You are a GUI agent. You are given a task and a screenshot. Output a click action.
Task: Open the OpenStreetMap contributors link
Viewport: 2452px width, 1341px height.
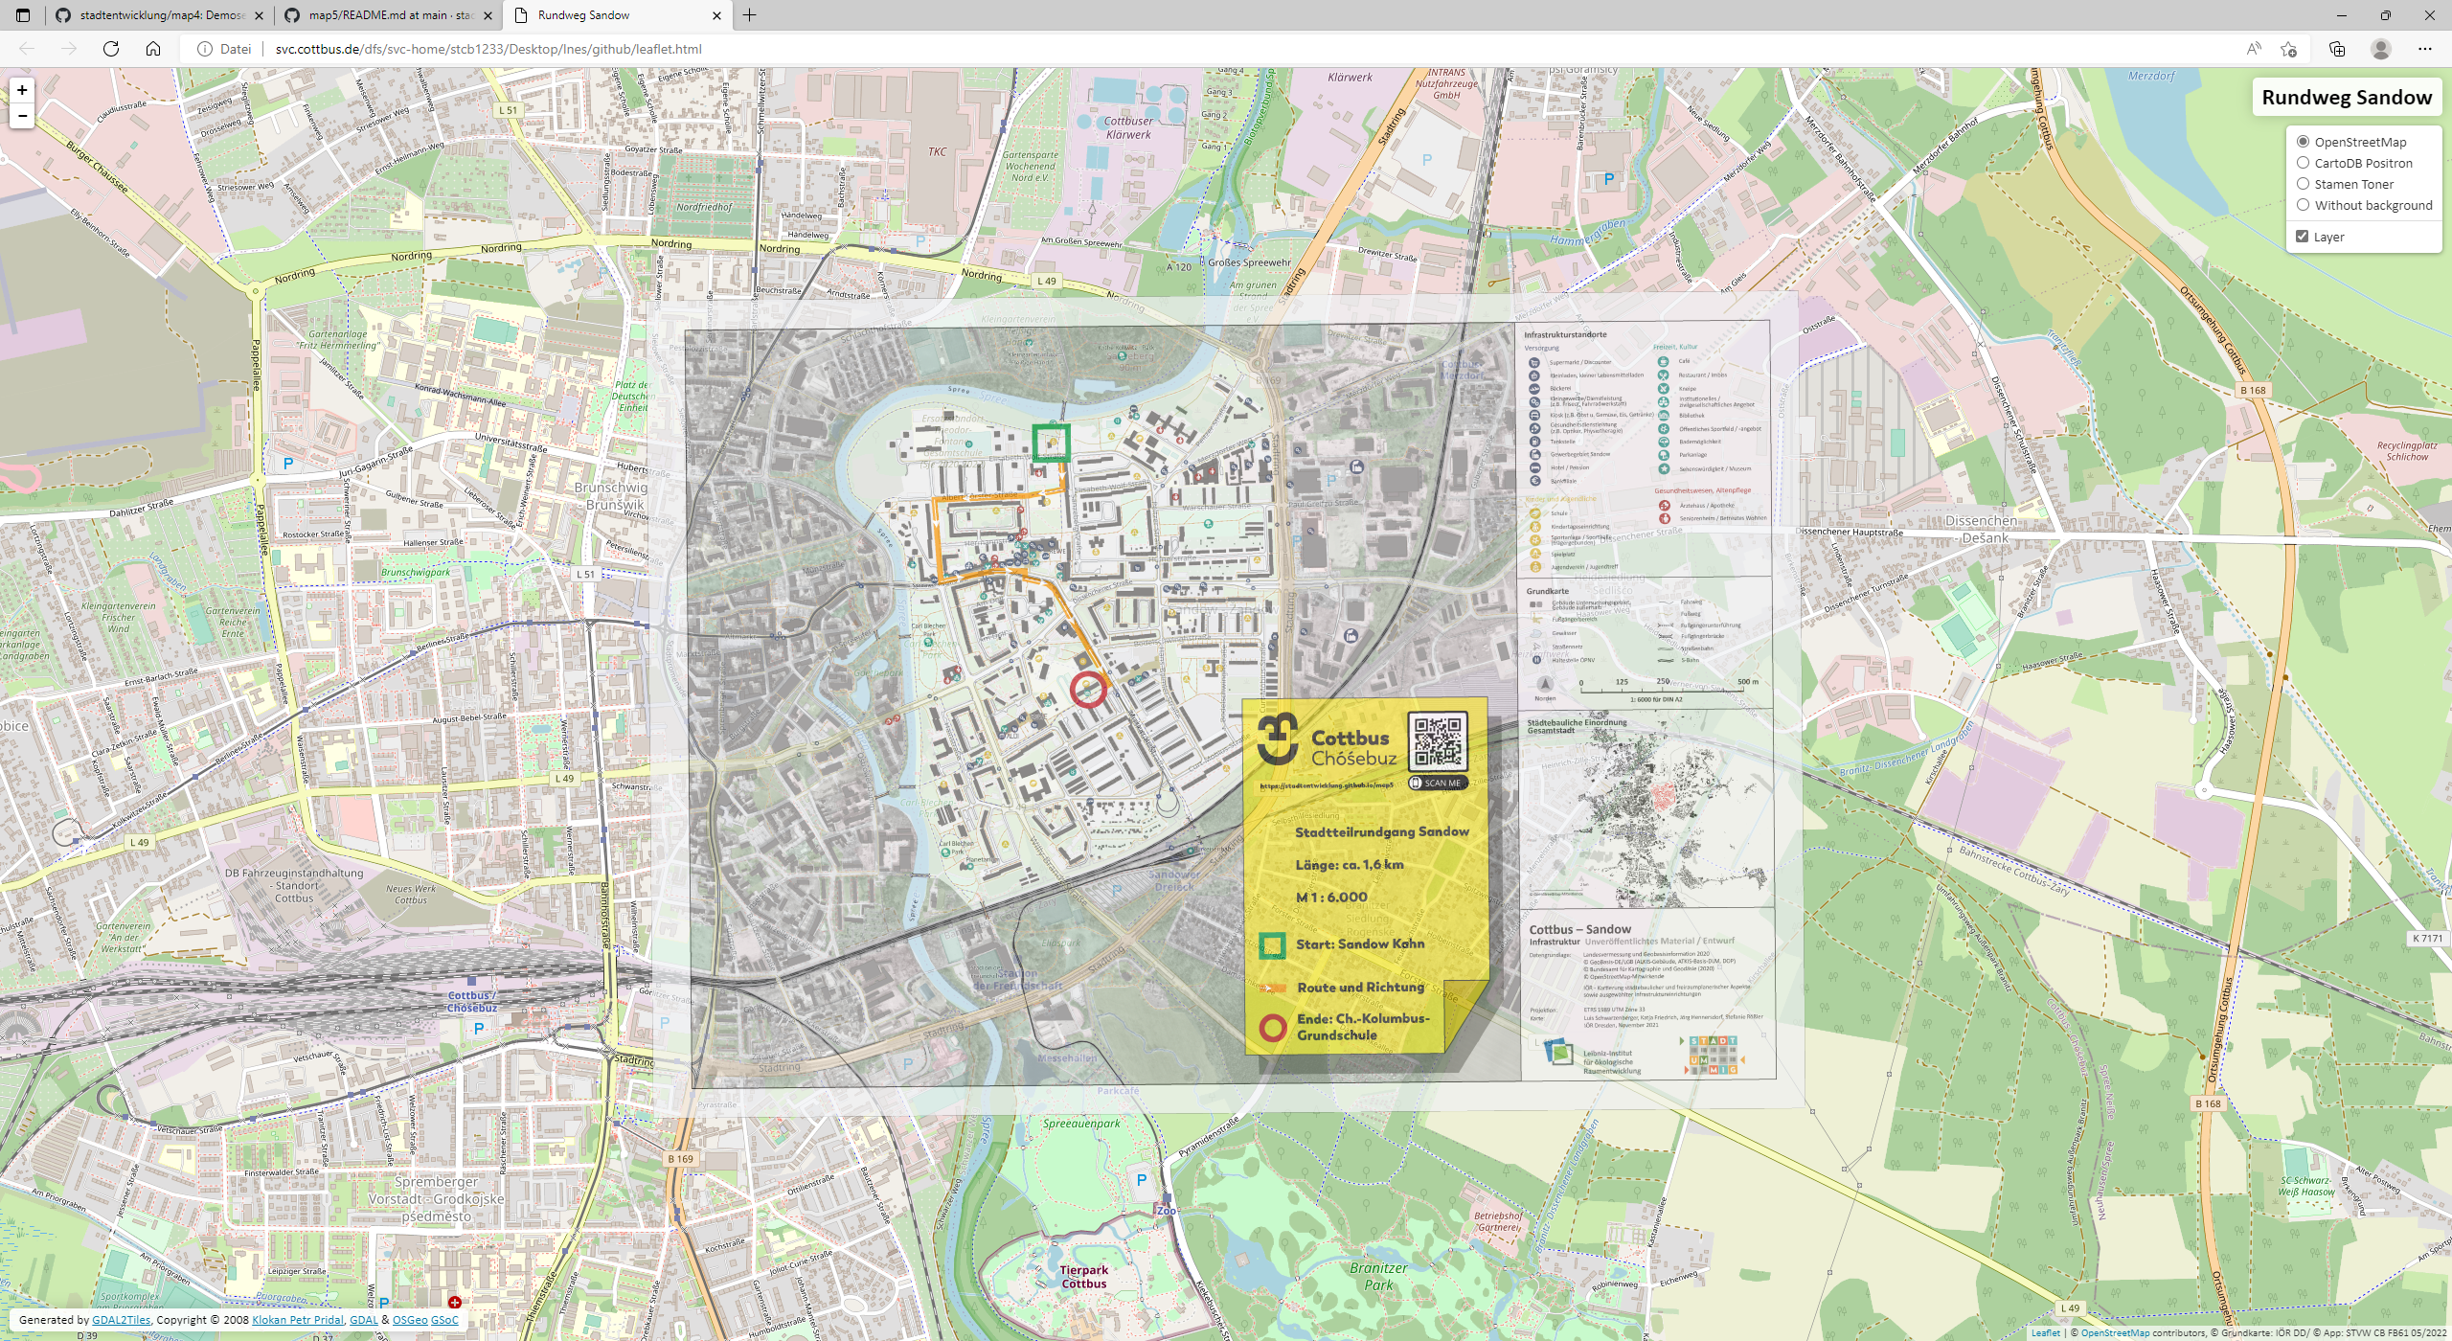pyautogui.click(x=2115, y=1333)
